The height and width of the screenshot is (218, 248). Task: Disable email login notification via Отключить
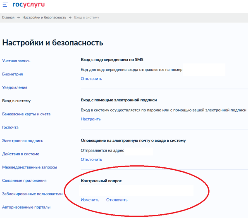click(x=91, y=159)
